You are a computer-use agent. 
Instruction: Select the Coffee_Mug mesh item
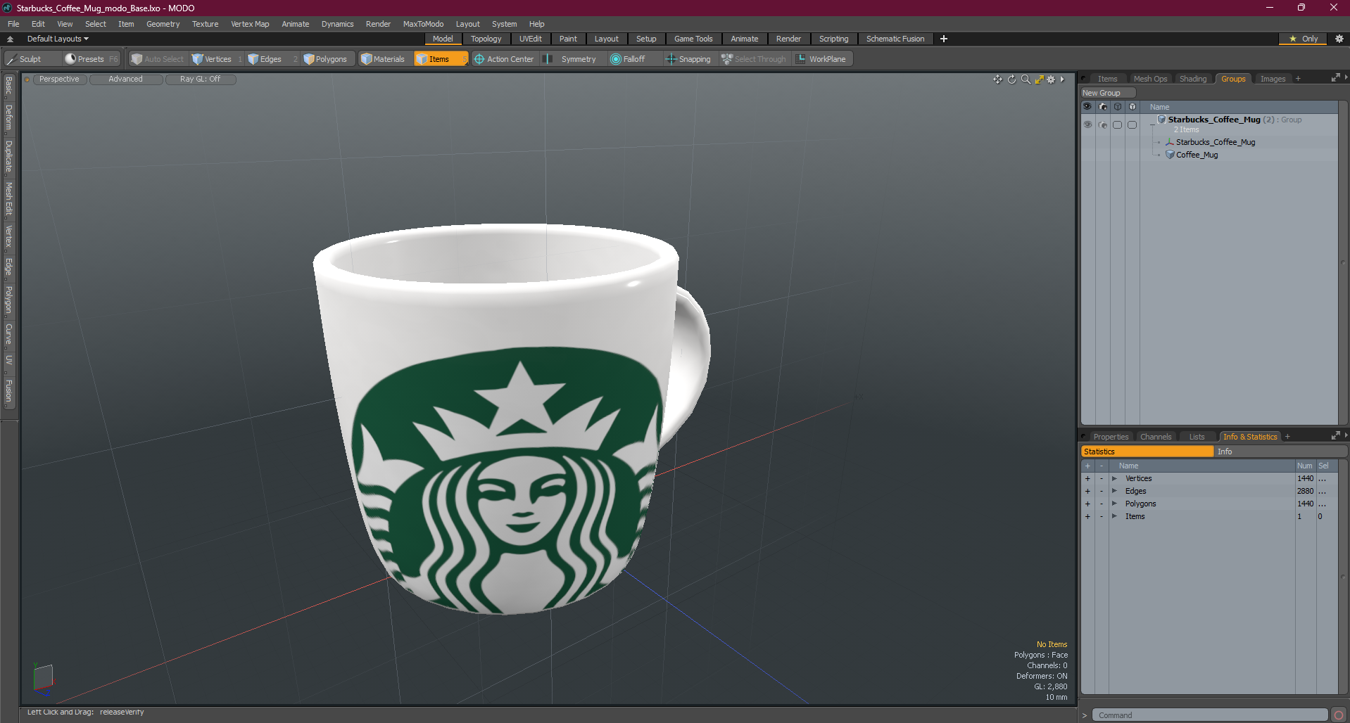1197,155
